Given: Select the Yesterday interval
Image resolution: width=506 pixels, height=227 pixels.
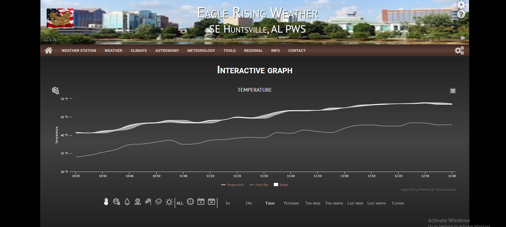Looking at the screenshot, I should [291, 203].
